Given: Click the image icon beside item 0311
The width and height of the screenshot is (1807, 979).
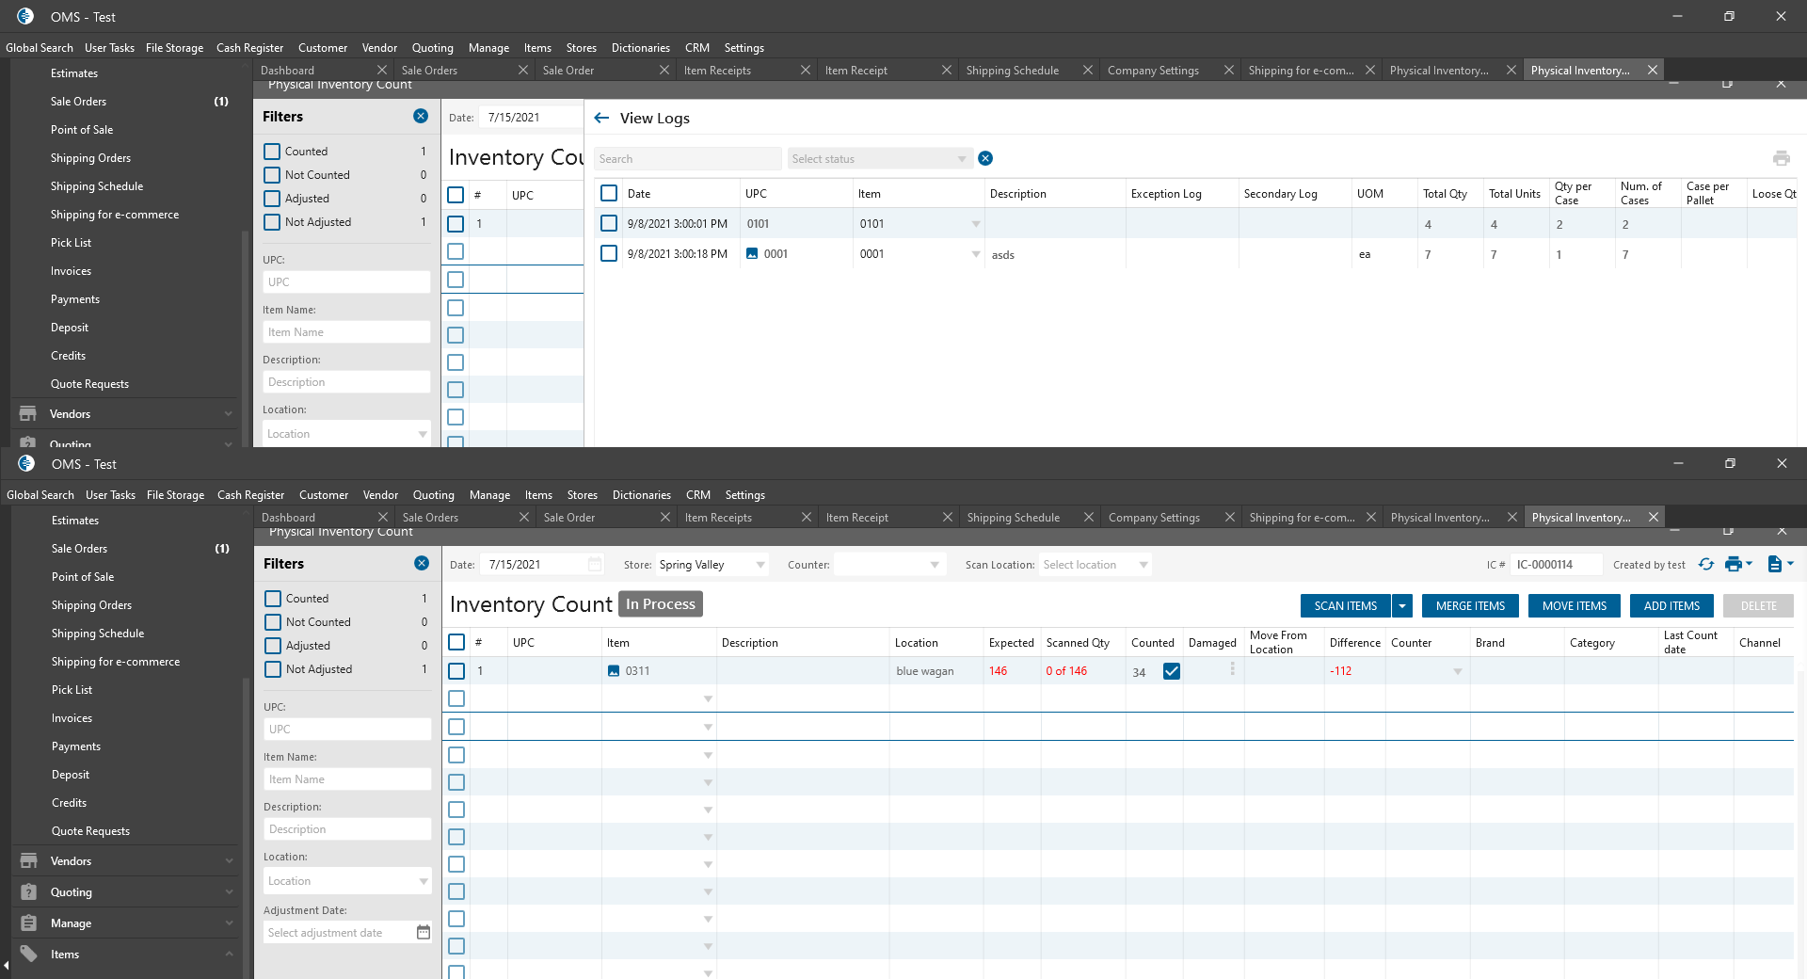Looking at the screenshot, I should click(614, 671).
